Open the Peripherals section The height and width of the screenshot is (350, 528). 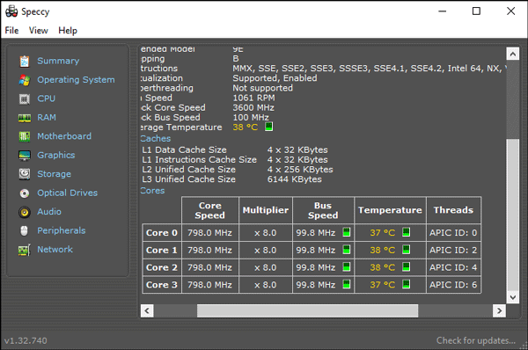(x=62, y=230)
